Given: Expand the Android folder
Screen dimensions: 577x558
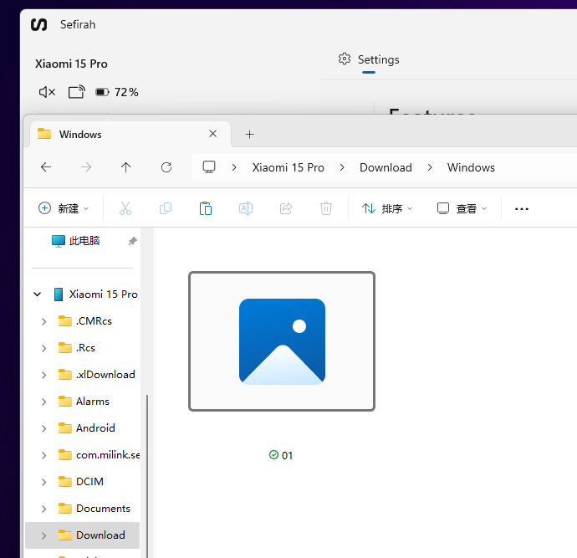Looking at the screenshot, I should click(x=43, y=428).
